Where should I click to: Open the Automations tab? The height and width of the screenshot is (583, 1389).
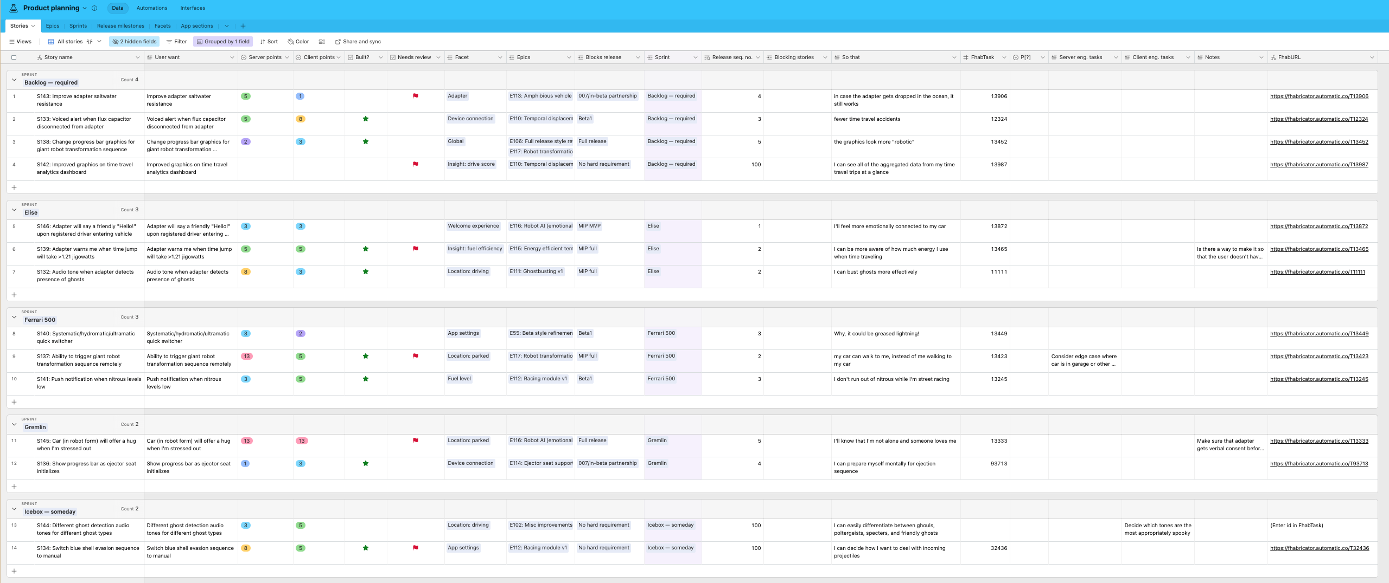coord(152,8)
